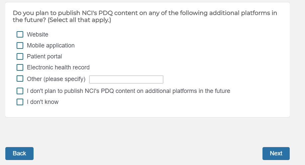Click the Website option label
Viewport: 305px width, 165px height.
click(38, 35)
